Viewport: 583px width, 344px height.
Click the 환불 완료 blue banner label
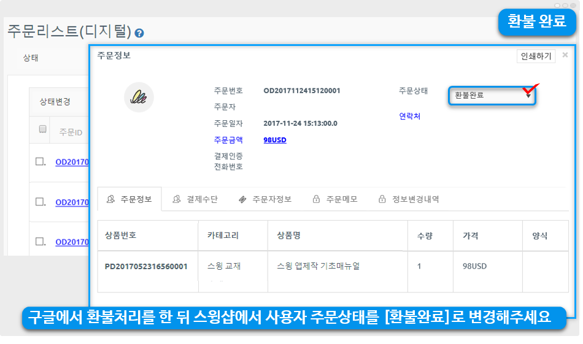(x=536, y=21)
